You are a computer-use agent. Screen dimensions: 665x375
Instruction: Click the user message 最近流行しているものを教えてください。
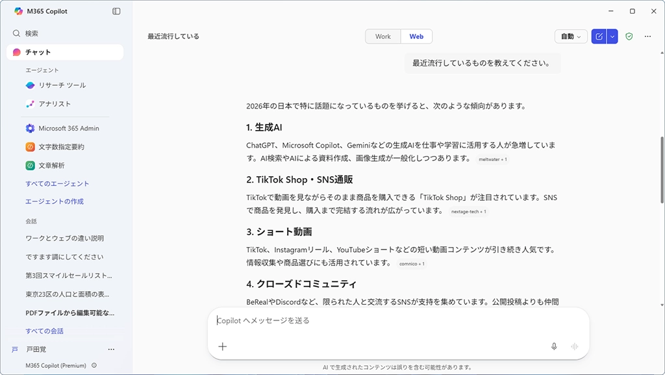tap(482, 63)
